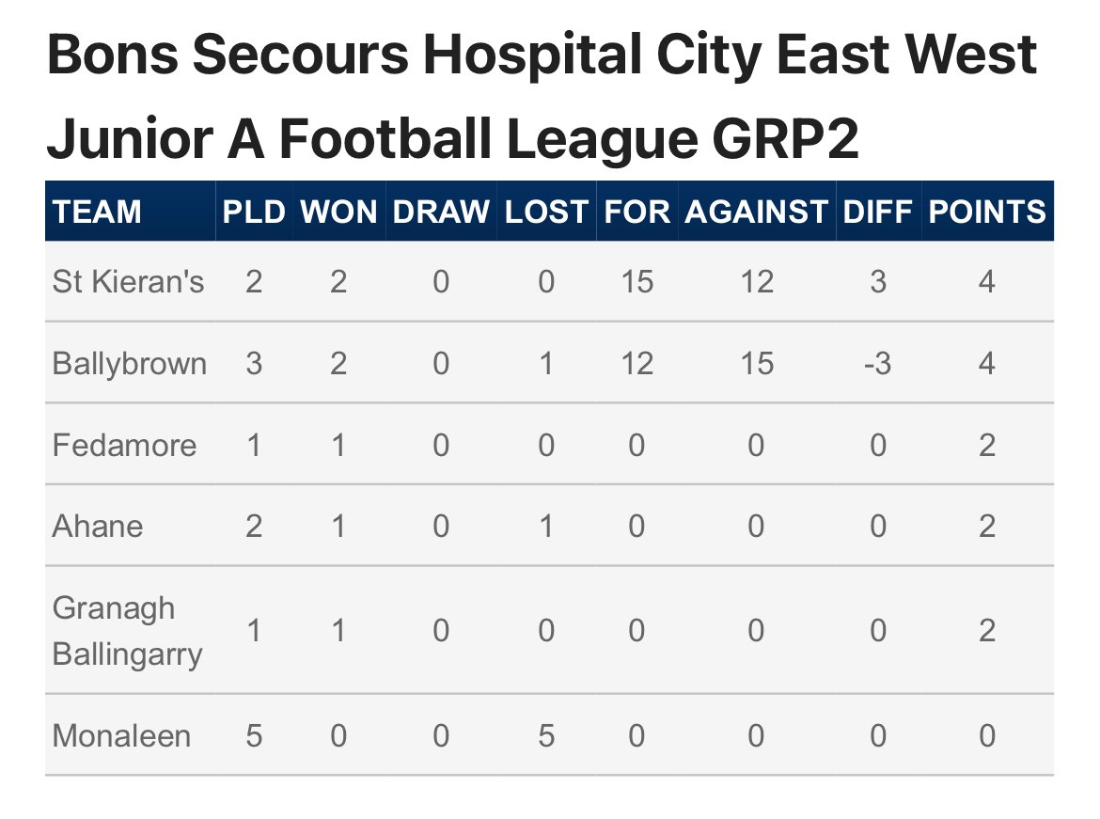Select the Ballybrown team name
This screenshot has height=819, width=1100.
tap(130, 363)
